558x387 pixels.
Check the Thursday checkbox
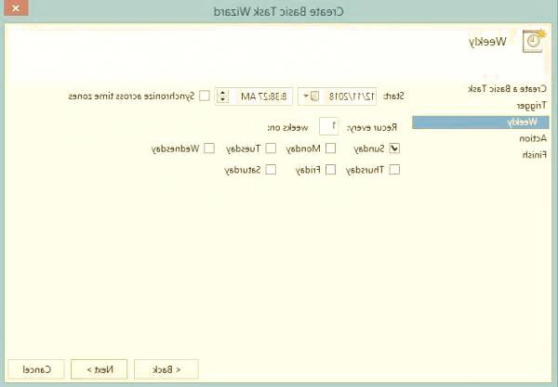click(394, 170)
